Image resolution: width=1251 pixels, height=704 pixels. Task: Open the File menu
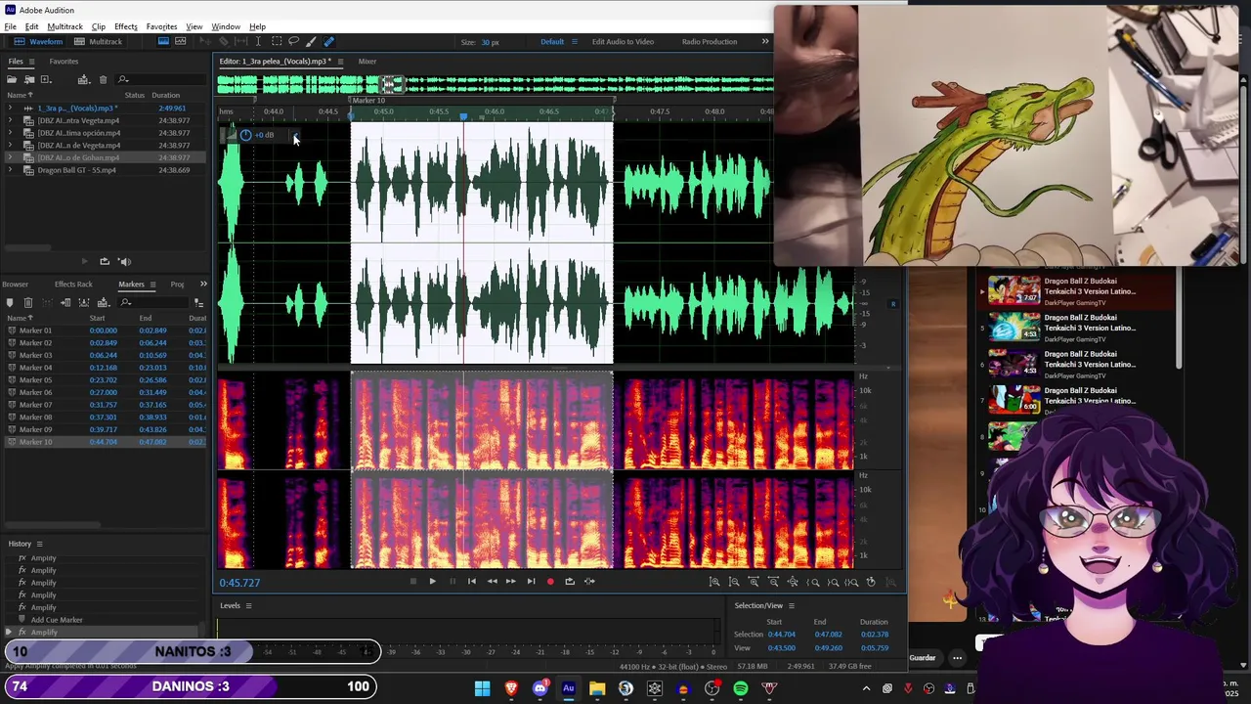[10, 26]
